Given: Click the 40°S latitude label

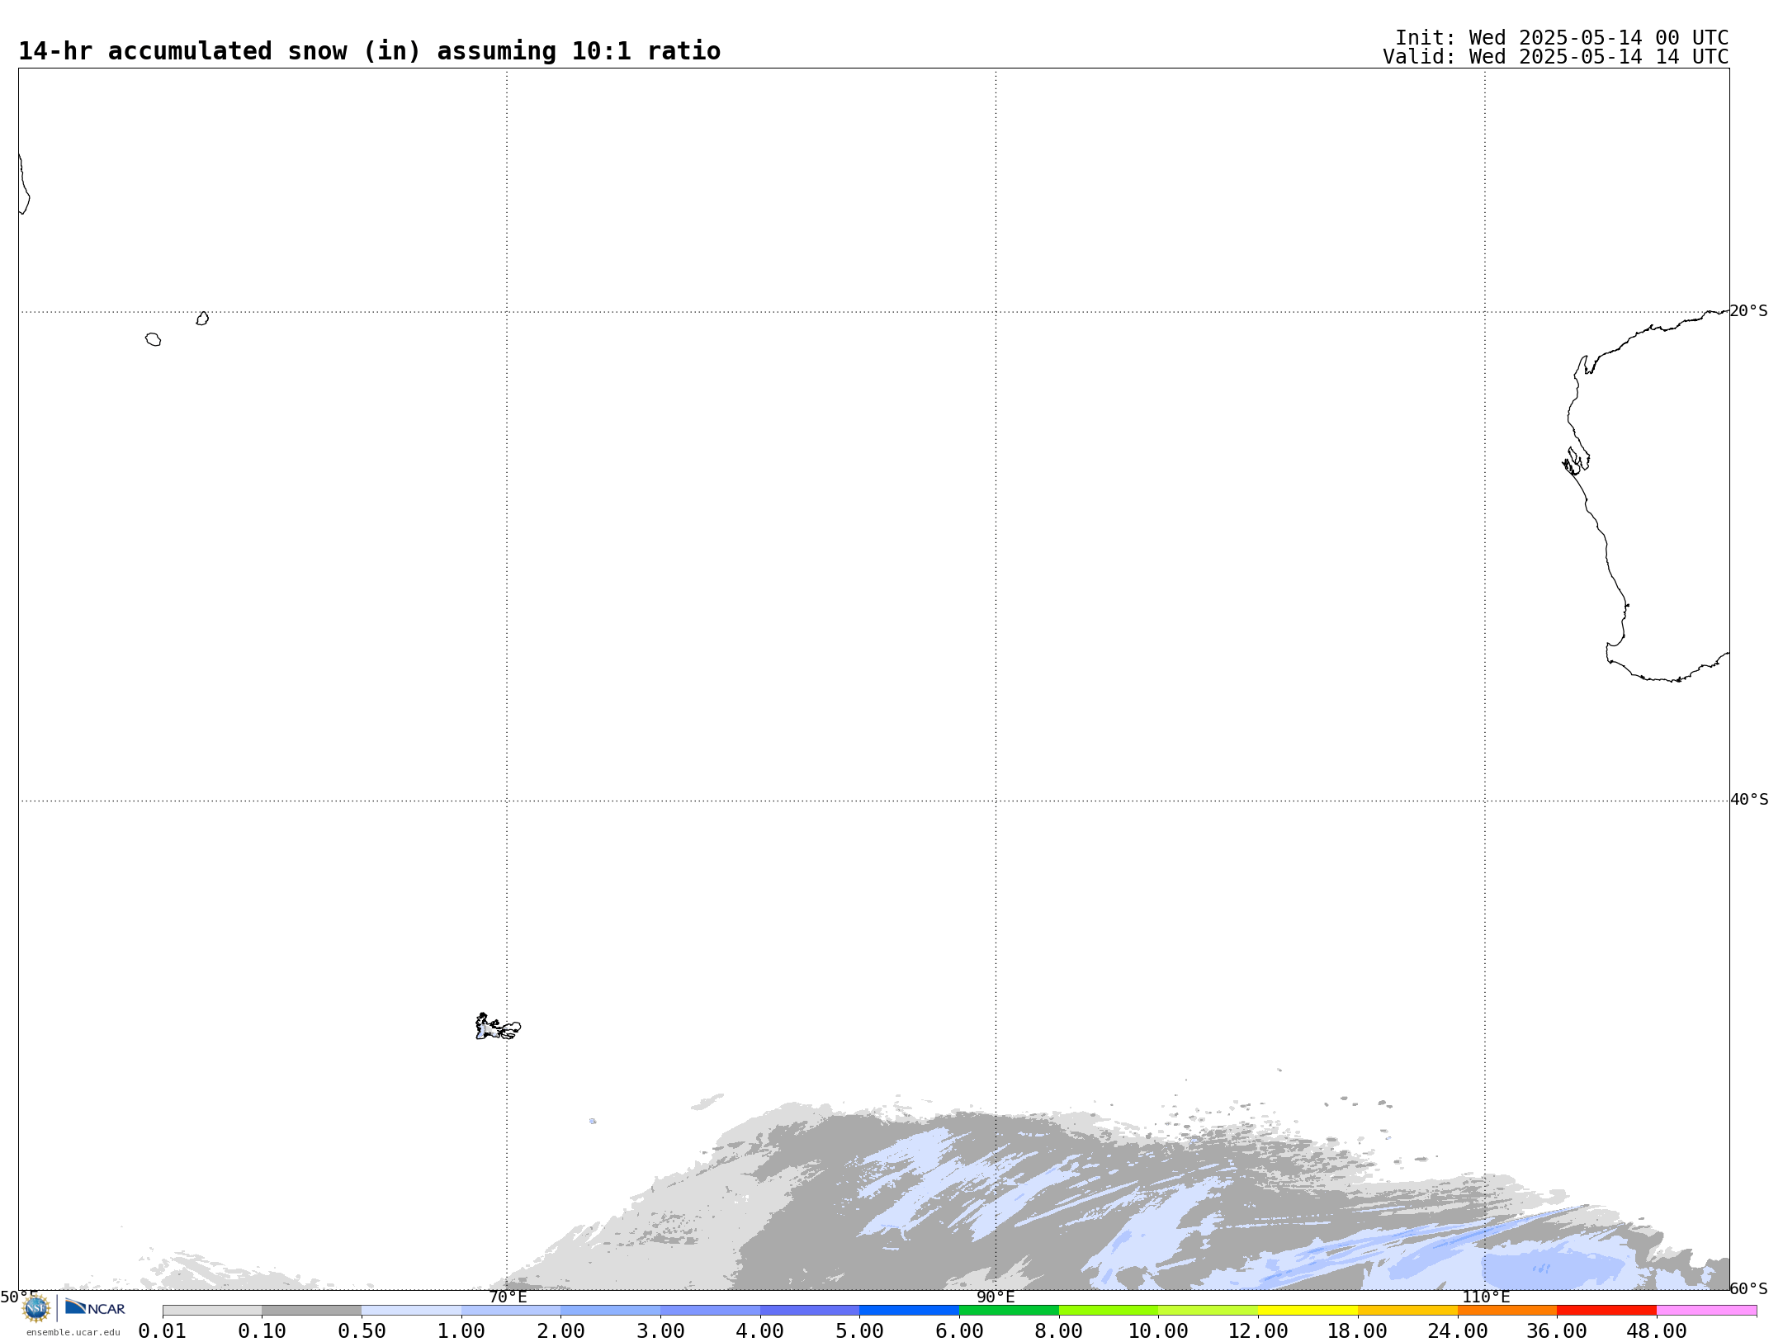Looking at the screenshot, I should 1749,800.
